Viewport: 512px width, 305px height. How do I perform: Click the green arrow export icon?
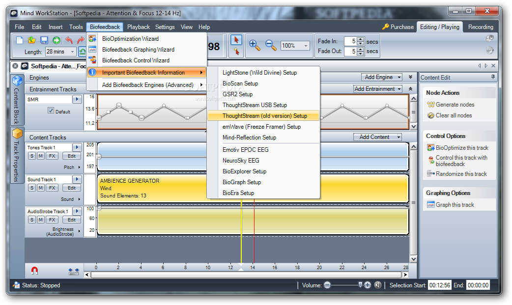[57, 40]
